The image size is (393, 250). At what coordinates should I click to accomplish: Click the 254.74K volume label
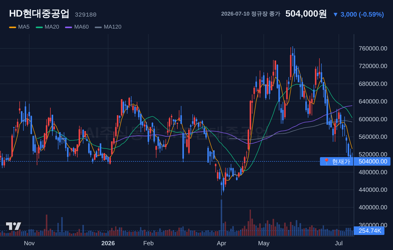[x=369, y=231]
